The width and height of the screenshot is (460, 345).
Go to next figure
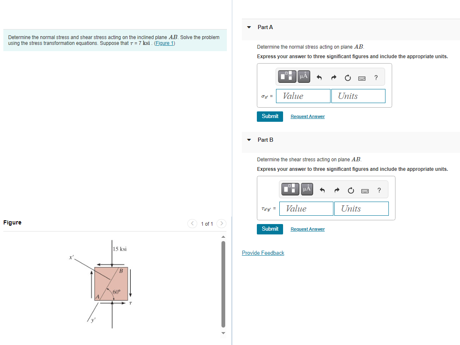[x=221, y=224]
